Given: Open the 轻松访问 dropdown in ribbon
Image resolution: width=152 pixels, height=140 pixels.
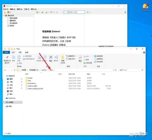Looking at the screenshot, I should click(x=71, y=59).
